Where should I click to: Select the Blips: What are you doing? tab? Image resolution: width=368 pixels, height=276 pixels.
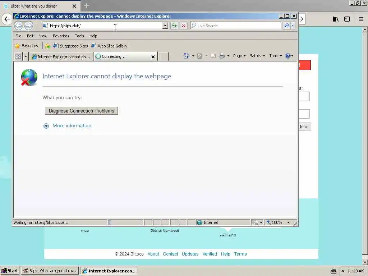[40, 6]
